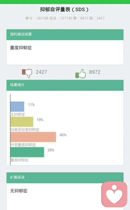Select the orange 中至重度抑郁症 bar
The image size is (130, 210).
(x=33, y=137)
